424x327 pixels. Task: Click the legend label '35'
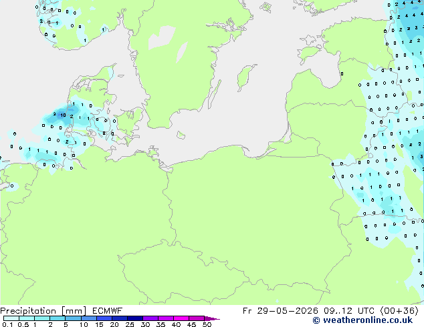pyautogui.click(x=161, y=324)
